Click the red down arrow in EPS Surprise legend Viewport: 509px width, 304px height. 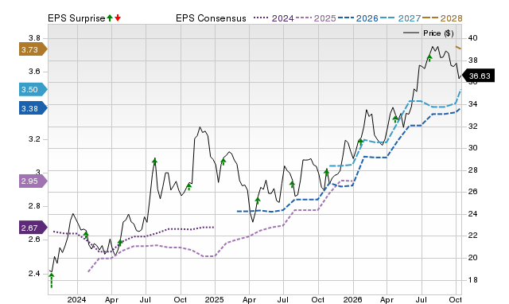pos(118,18)
